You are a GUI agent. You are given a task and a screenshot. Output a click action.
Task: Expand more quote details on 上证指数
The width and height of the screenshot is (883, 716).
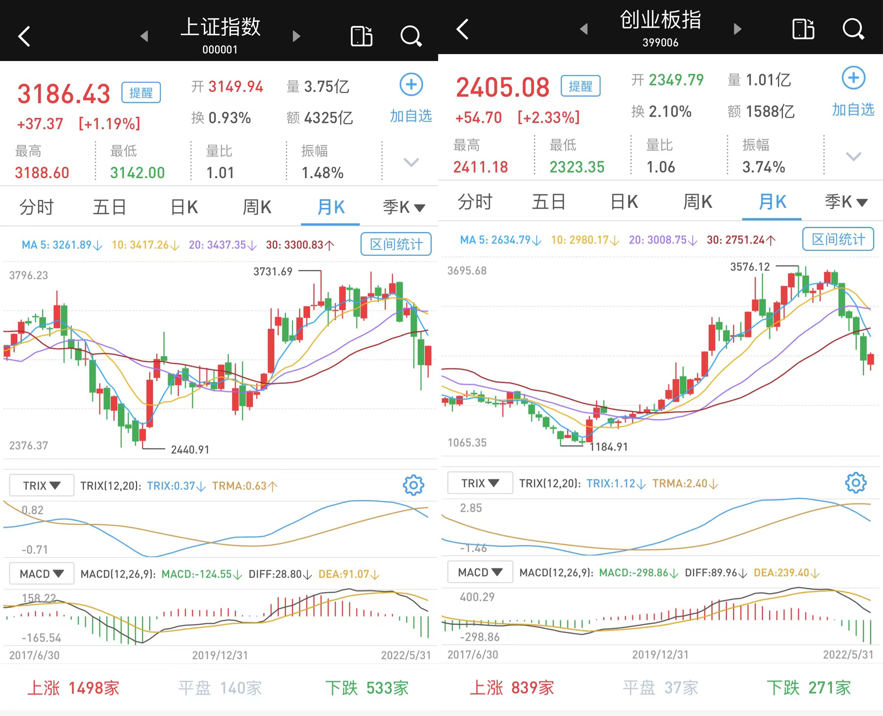[x=411, y=162]
